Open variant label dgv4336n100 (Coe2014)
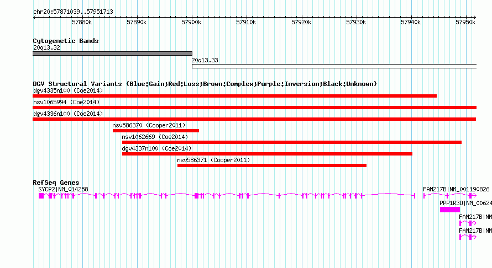The width and height of the screenshot is (492, 268). 68,114
